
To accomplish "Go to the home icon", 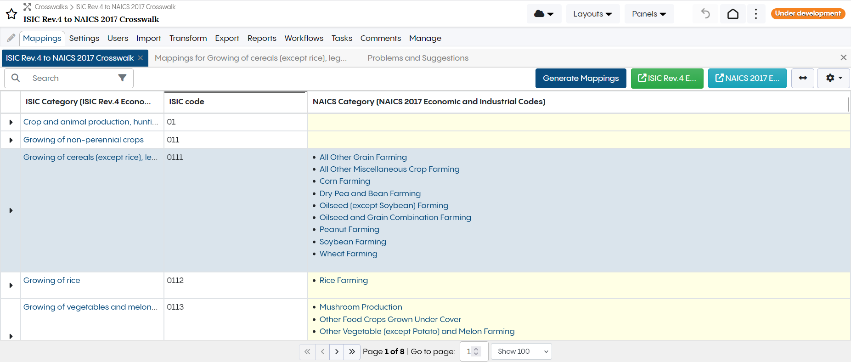I will pos(733,14).
